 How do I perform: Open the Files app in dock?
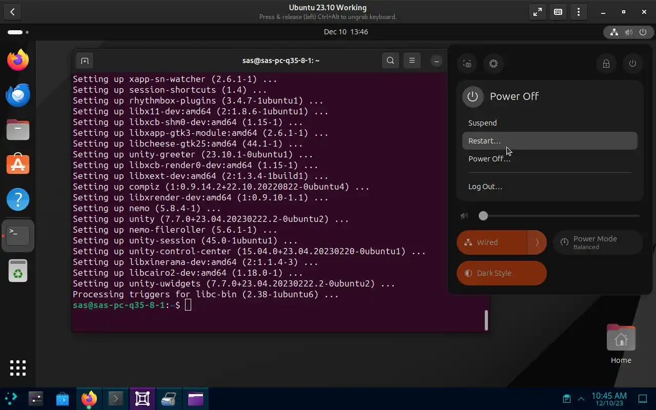[18, 130]
